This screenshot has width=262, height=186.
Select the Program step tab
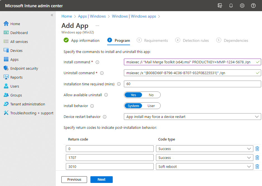click(119, 40)
